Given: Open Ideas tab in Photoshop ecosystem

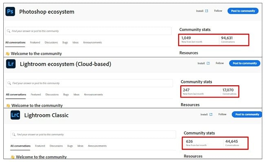Looking at the screenshot, I should [x=75, y=42].
